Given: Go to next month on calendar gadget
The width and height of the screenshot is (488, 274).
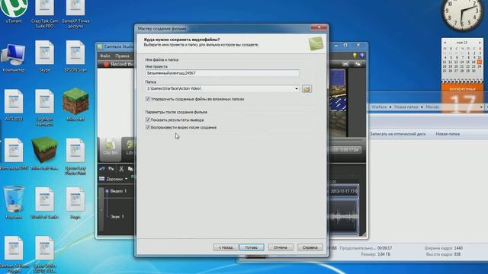Looking at the screenshot, I should [480, 43].
